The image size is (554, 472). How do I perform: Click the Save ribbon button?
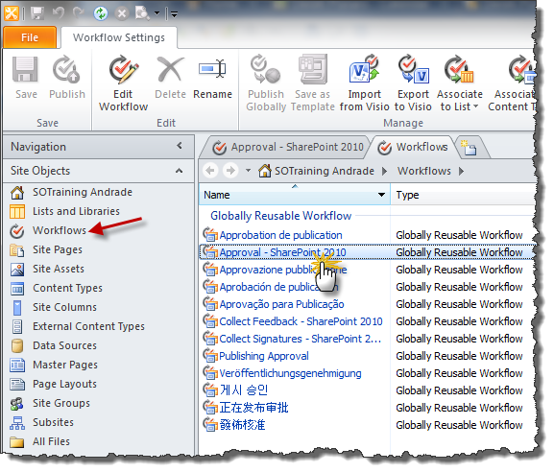point(26,78)
